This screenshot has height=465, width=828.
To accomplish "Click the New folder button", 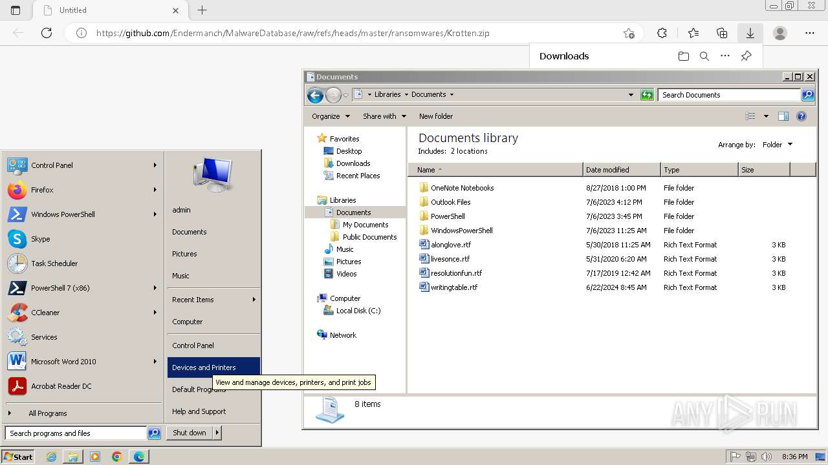I will point(436,116).
